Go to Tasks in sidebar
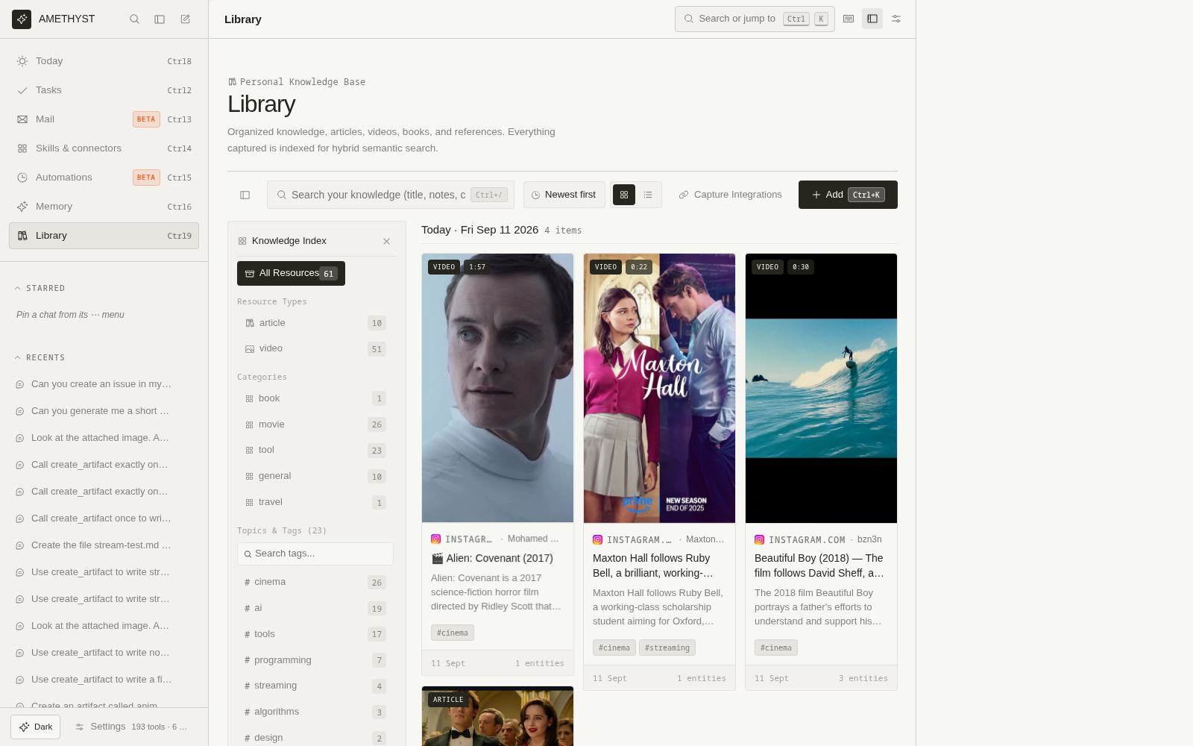This screenshot has height=746, width=1193. click(x=104, y=90)
